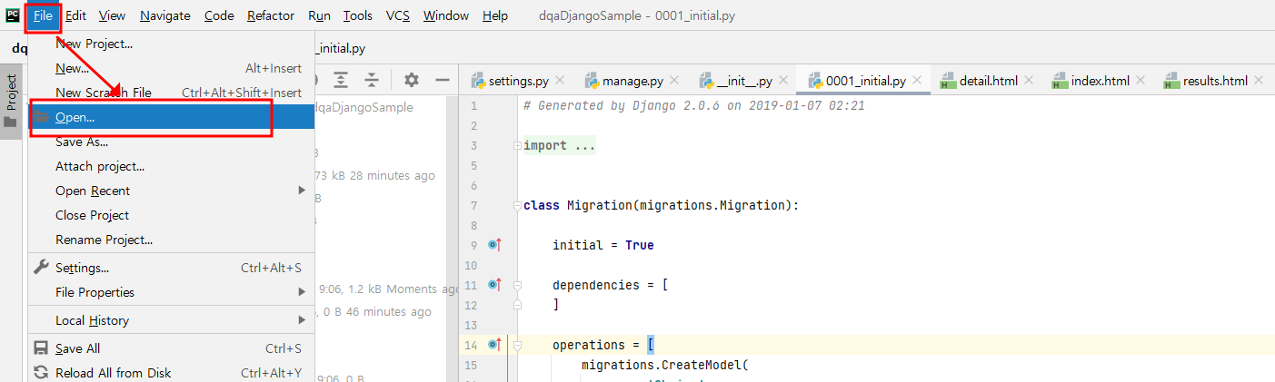Hide the Project panel with the minus icon
The image size is (1275, 382).
coord(443,80)
